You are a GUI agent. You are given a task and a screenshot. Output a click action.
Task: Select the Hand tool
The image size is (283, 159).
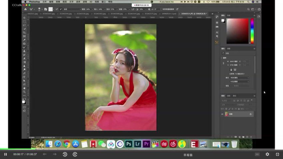click(x=24, y=88)
